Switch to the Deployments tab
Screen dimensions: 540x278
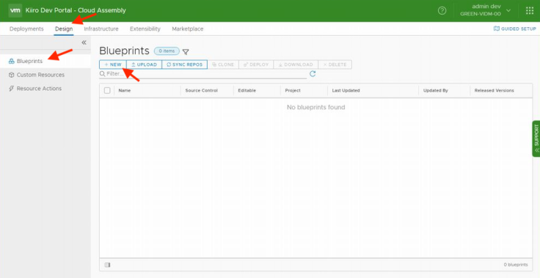click(26, 29)
